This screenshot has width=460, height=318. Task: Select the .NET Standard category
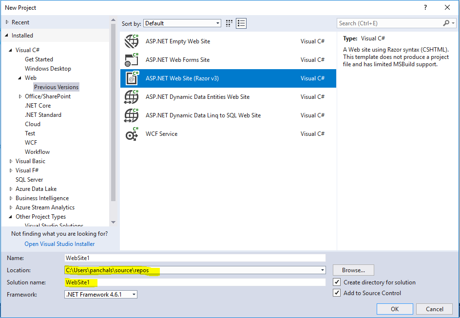(43, 115)
